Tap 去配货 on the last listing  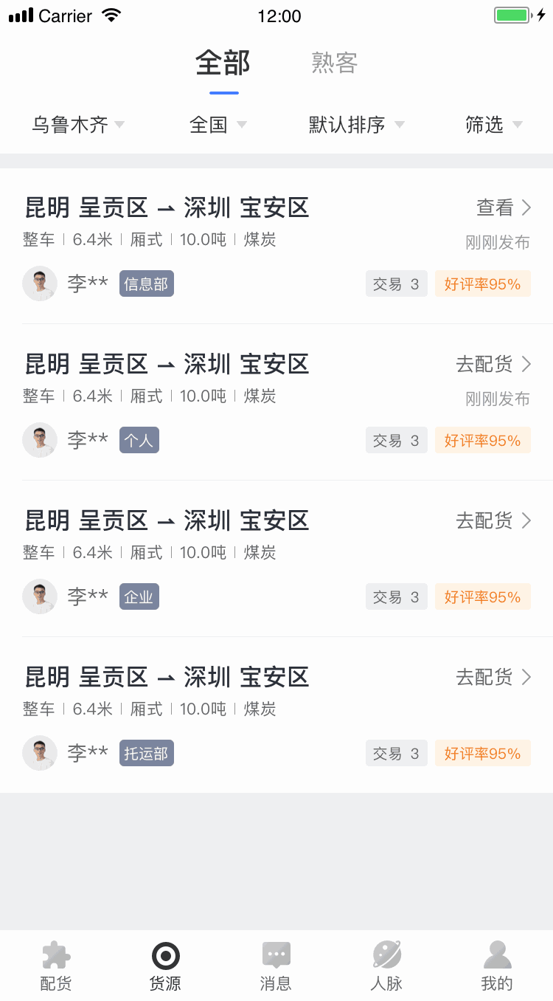point(493,677)
